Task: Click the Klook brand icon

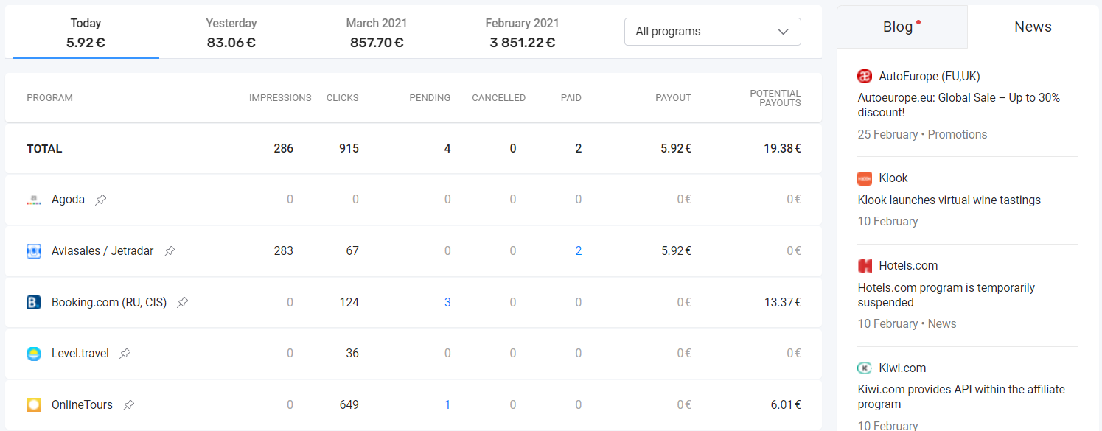Action: (x=866, y=178)
